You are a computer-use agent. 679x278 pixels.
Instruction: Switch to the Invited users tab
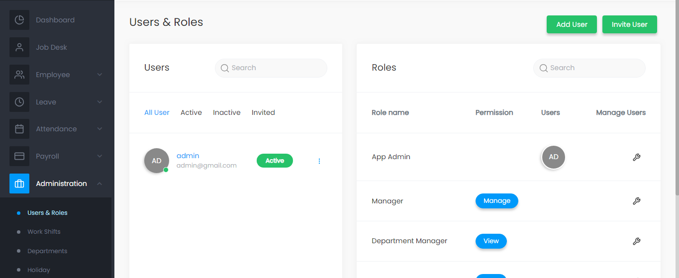pos(263,112)
